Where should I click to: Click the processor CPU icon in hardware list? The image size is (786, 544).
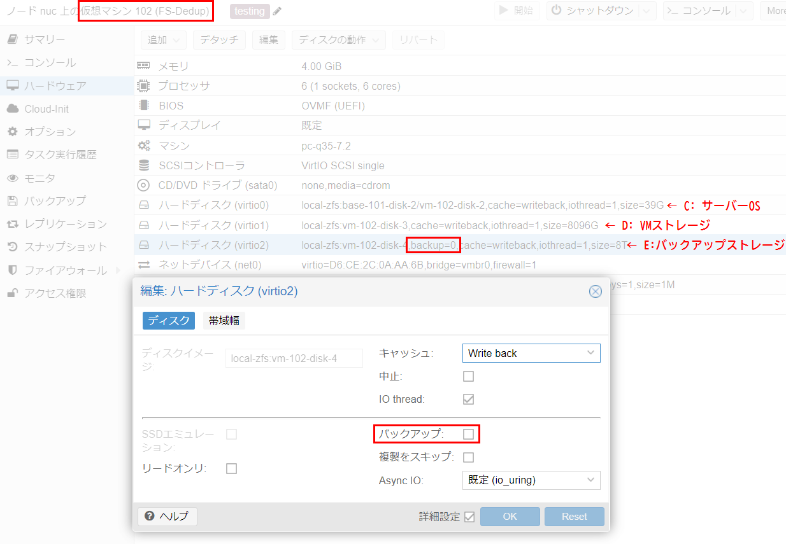pyautogui.click(x=144, y=86)
